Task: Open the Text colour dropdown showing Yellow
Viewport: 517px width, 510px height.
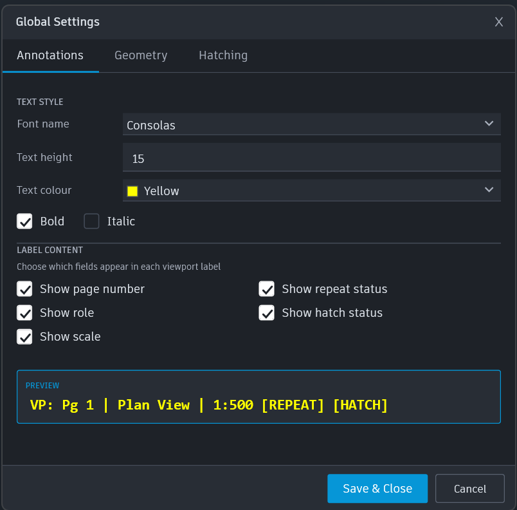Action: [312, 191]
